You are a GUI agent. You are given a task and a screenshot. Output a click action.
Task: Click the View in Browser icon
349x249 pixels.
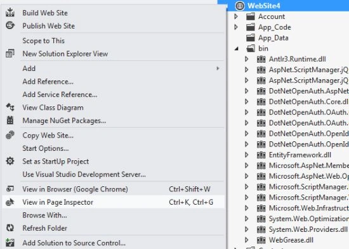tap(10, 189)
